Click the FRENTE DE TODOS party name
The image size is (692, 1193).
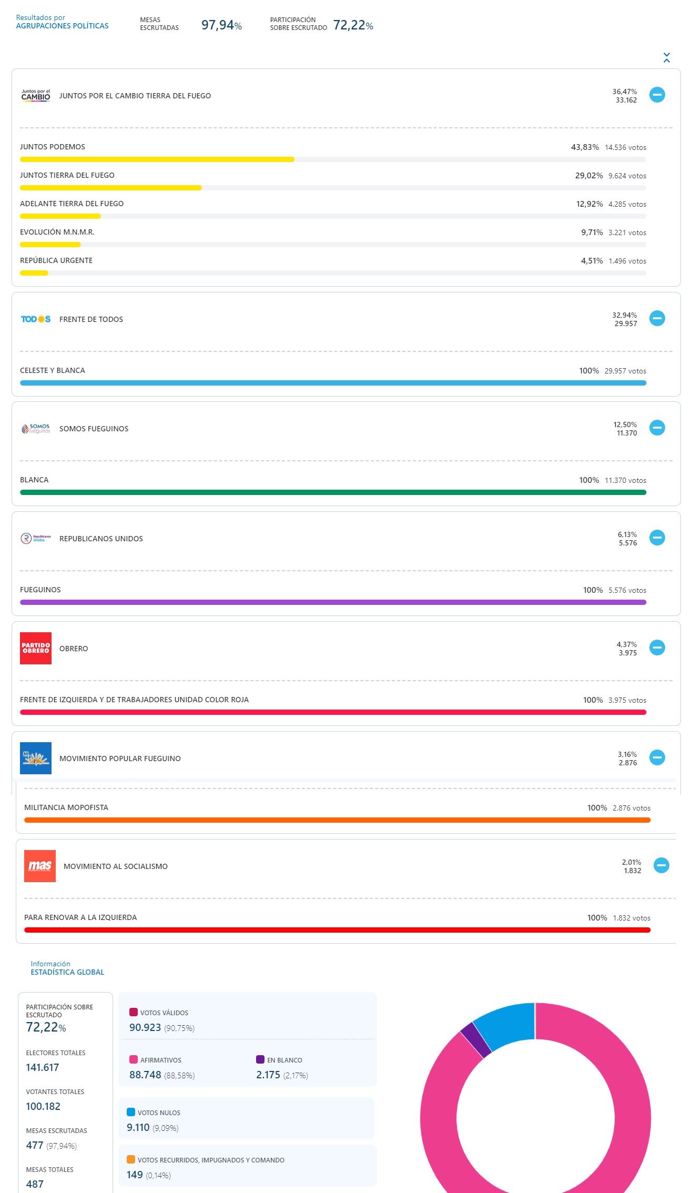coord(91,319)
